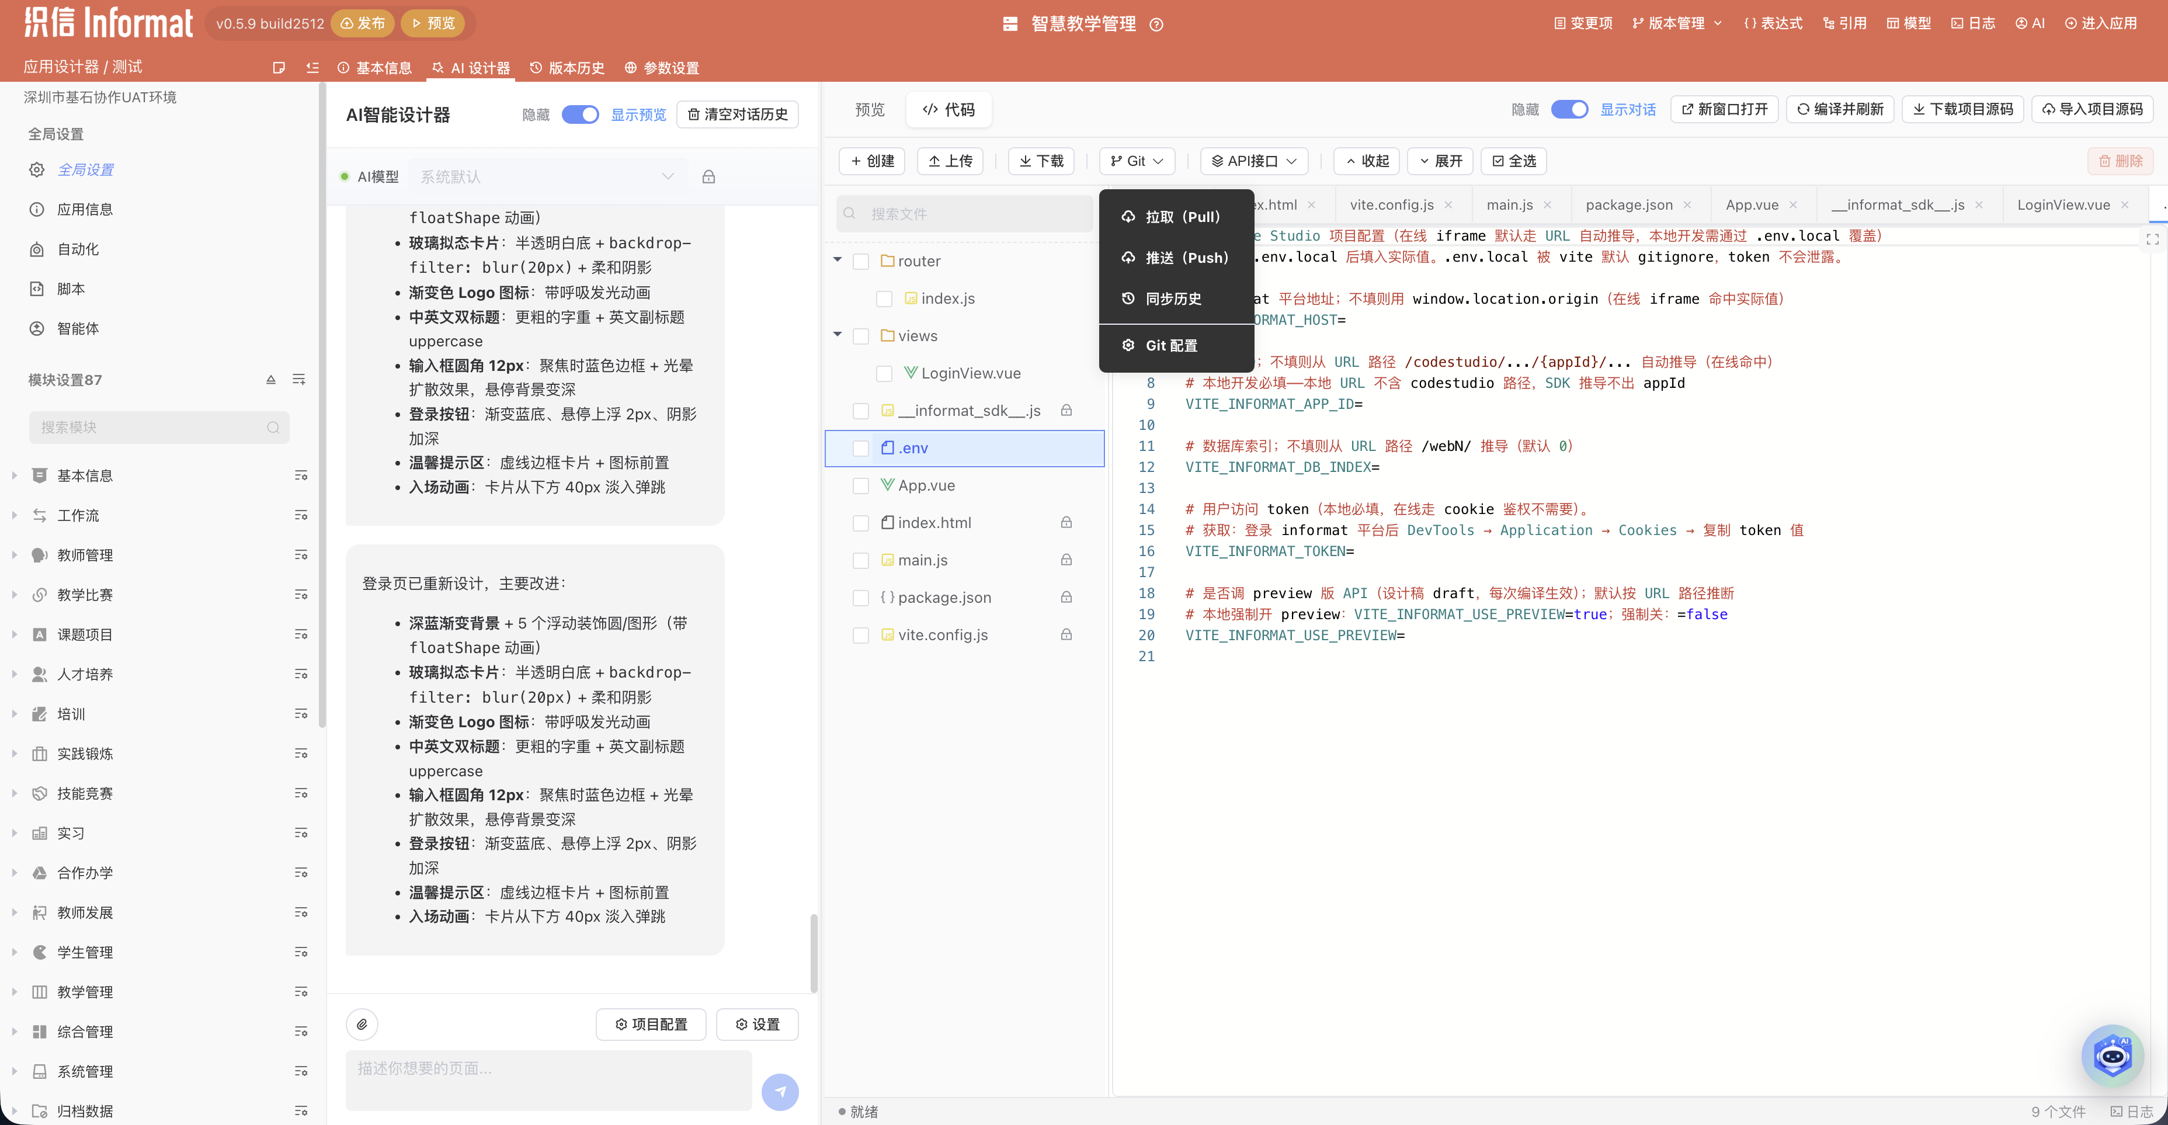Check the .env file checkbox
The image size is (2168, 1125).
[860, 449]
